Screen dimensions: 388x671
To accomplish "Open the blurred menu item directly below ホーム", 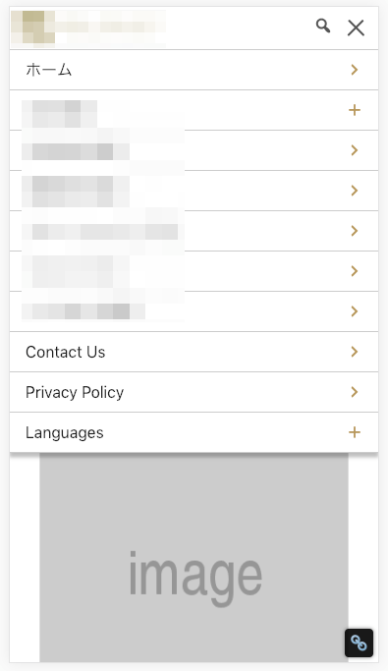I will tap(194, 110).
